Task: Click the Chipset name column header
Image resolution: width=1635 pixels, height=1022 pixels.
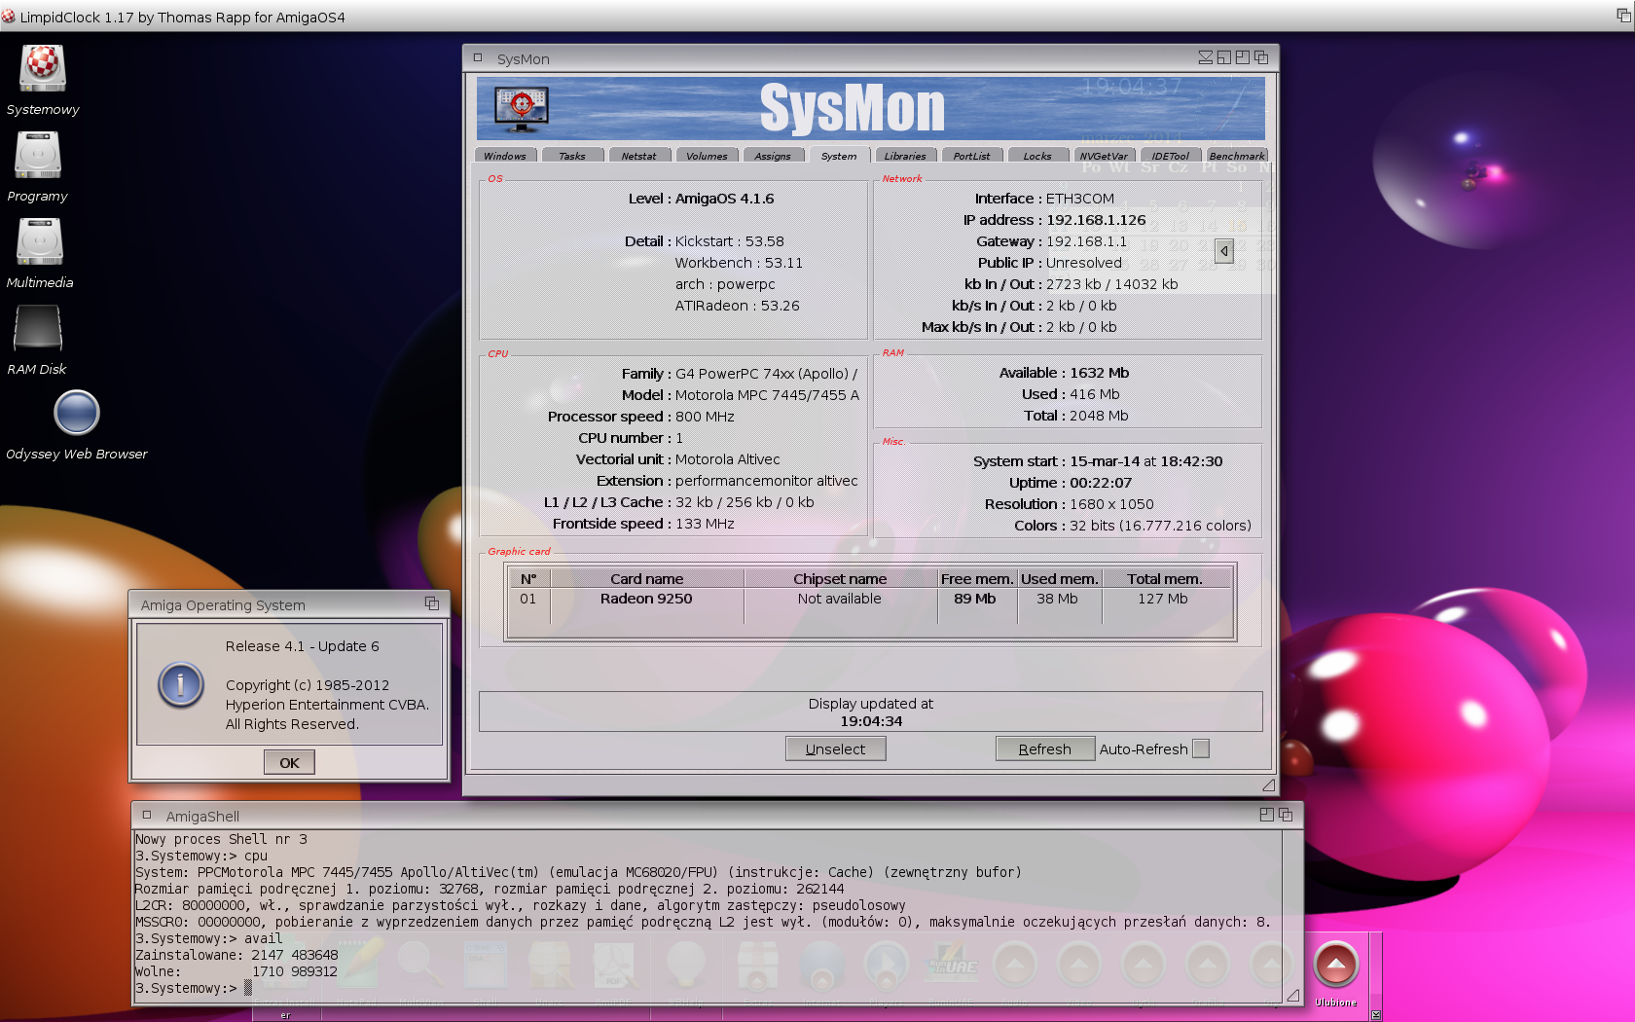Action: pos(840,578)
